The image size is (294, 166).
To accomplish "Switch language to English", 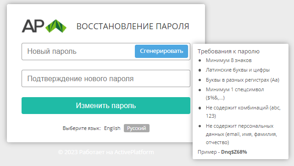I will tap(112, 128).
